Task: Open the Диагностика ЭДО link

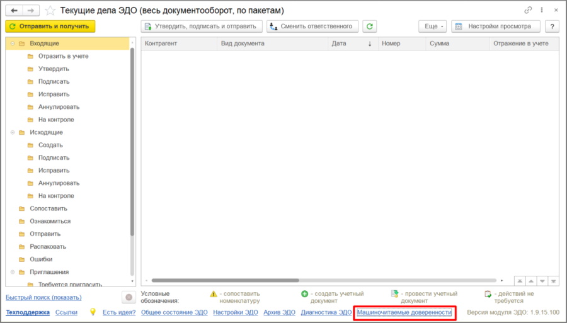Action: tap(326, 312)
